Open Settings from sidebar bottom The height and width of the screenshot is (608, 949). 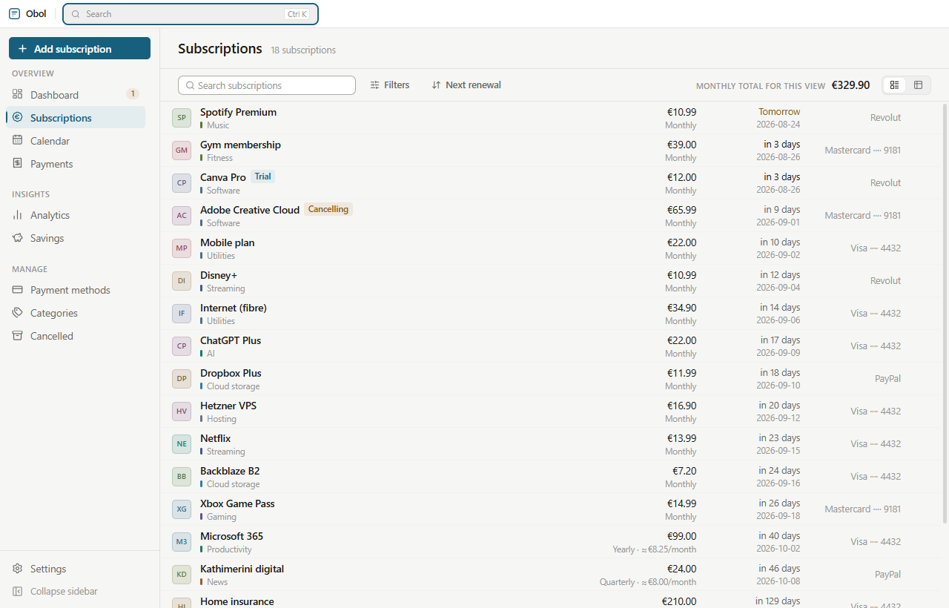76,568
